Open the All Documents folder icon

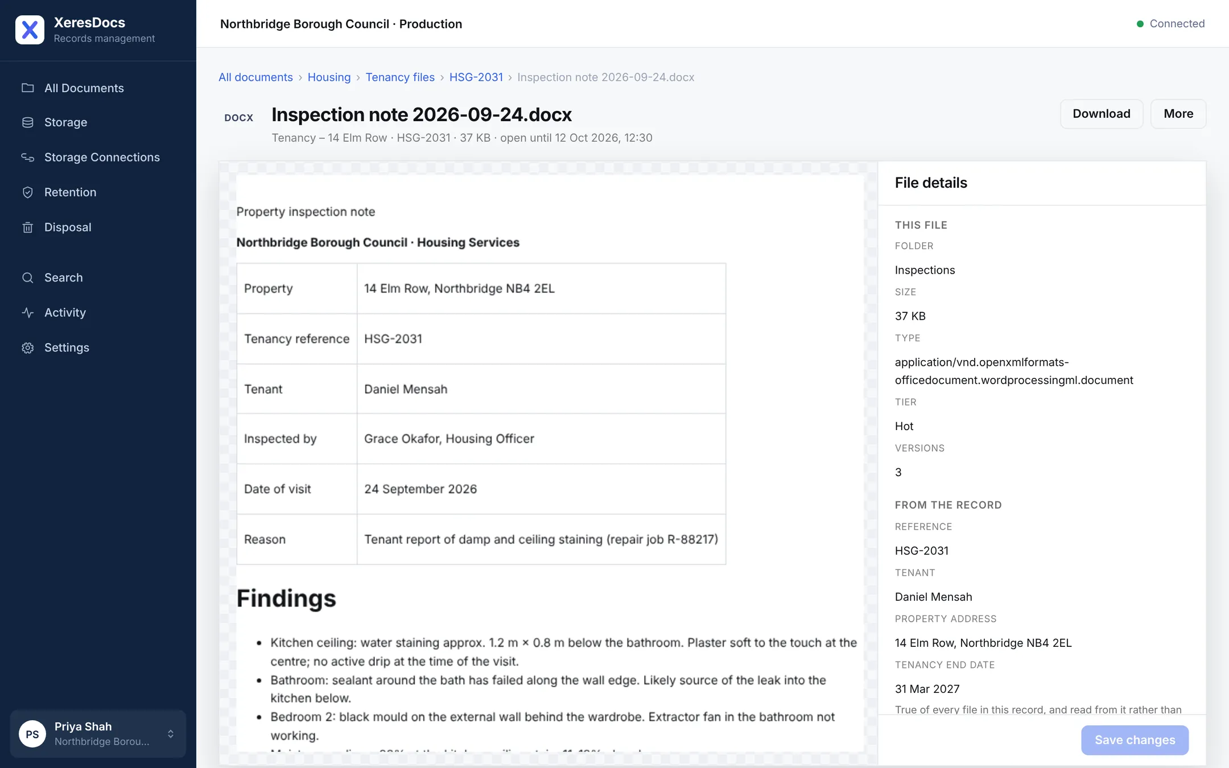click(x=27, y=88)
